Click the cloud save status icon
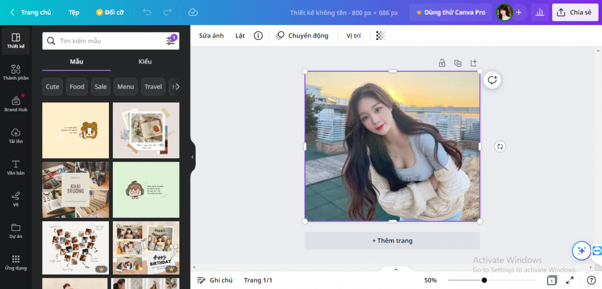602x289 pixels. [x=193, y=12]
